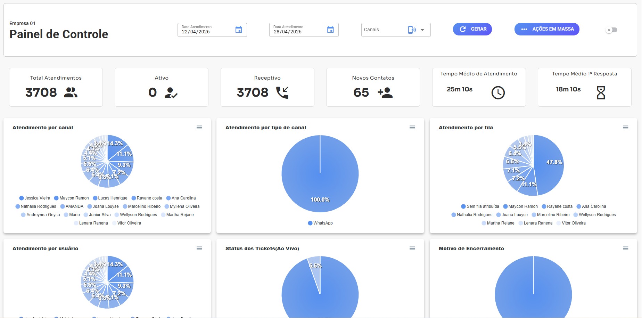
Task: Open the Motivo de Encerramento chart menu
Action: (626, 248)
